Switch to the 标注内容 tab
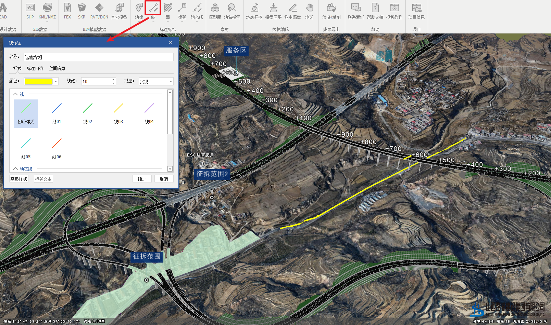This screenshot has width=551, height=325. 35,68
